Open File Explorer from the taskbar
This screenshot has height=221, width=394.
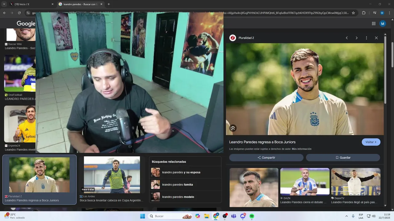[x=207, y=216]
